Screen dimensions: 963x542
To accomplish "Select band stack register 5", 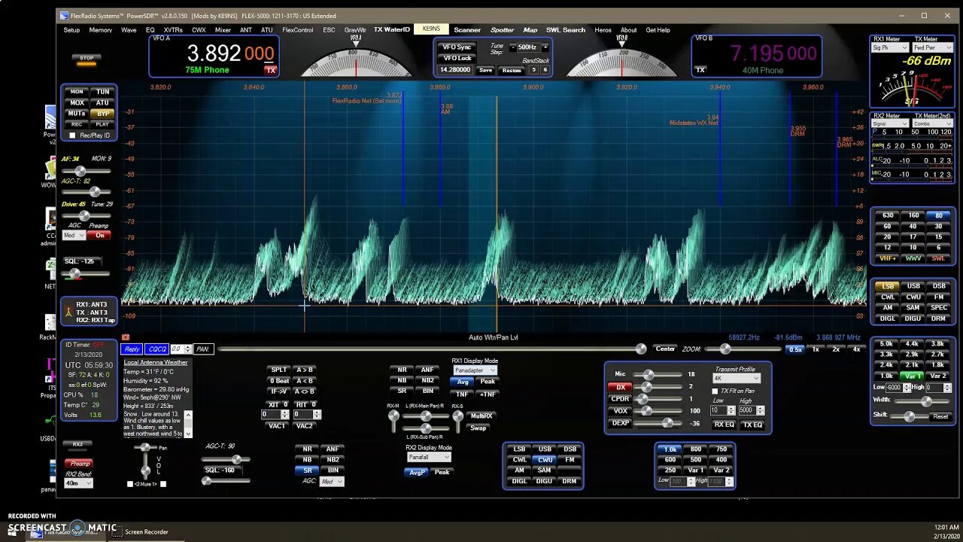I will (x=533, y=70).
